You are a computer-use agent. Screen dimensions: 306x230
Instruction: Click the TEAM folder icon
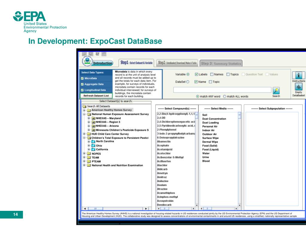(89, 158)
